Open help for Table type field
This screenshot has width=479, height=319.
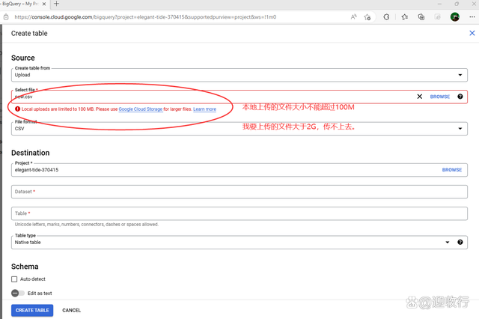coord(460,242)
